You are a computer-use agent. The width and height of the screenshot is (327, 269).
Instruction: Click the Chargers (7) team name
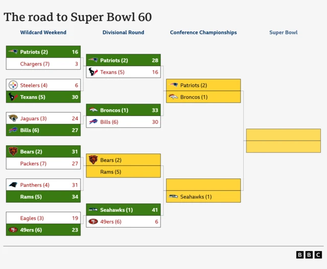(35, 64)
